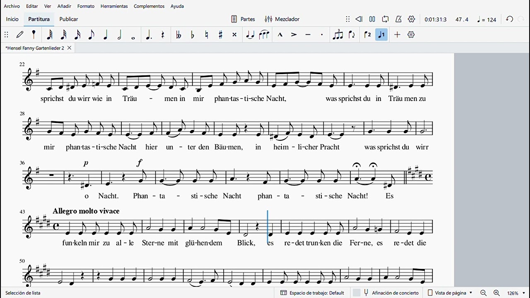Open the Archivo menu
The height and width of the screenshot is (298, 530).
point(12,6)
